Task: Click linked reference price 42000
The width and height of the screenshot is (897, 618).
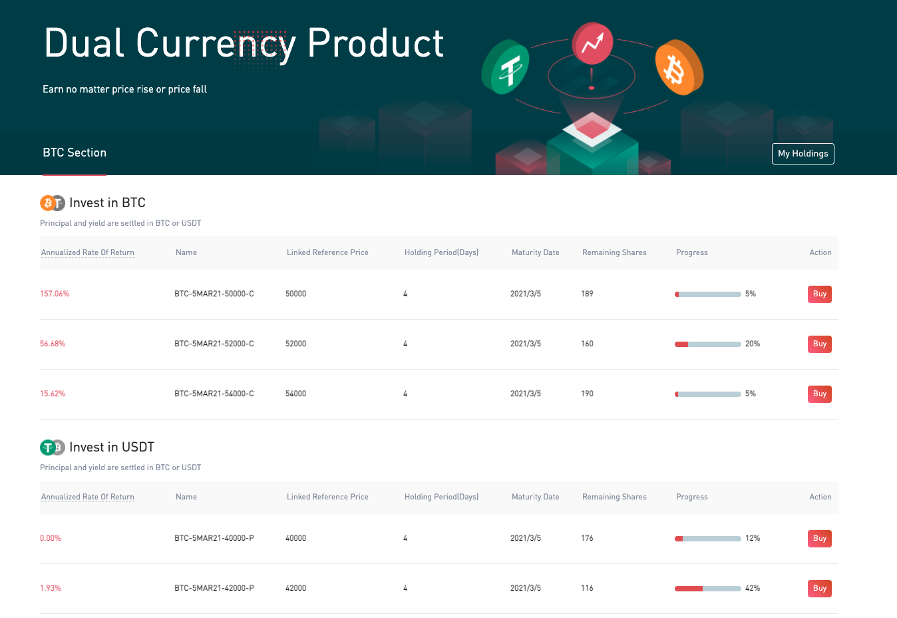Action: (296, 588)
